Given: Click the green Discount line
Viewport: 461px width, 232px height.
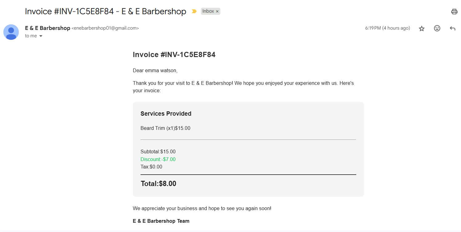Looking at the screenshot, I should point(158,159).
